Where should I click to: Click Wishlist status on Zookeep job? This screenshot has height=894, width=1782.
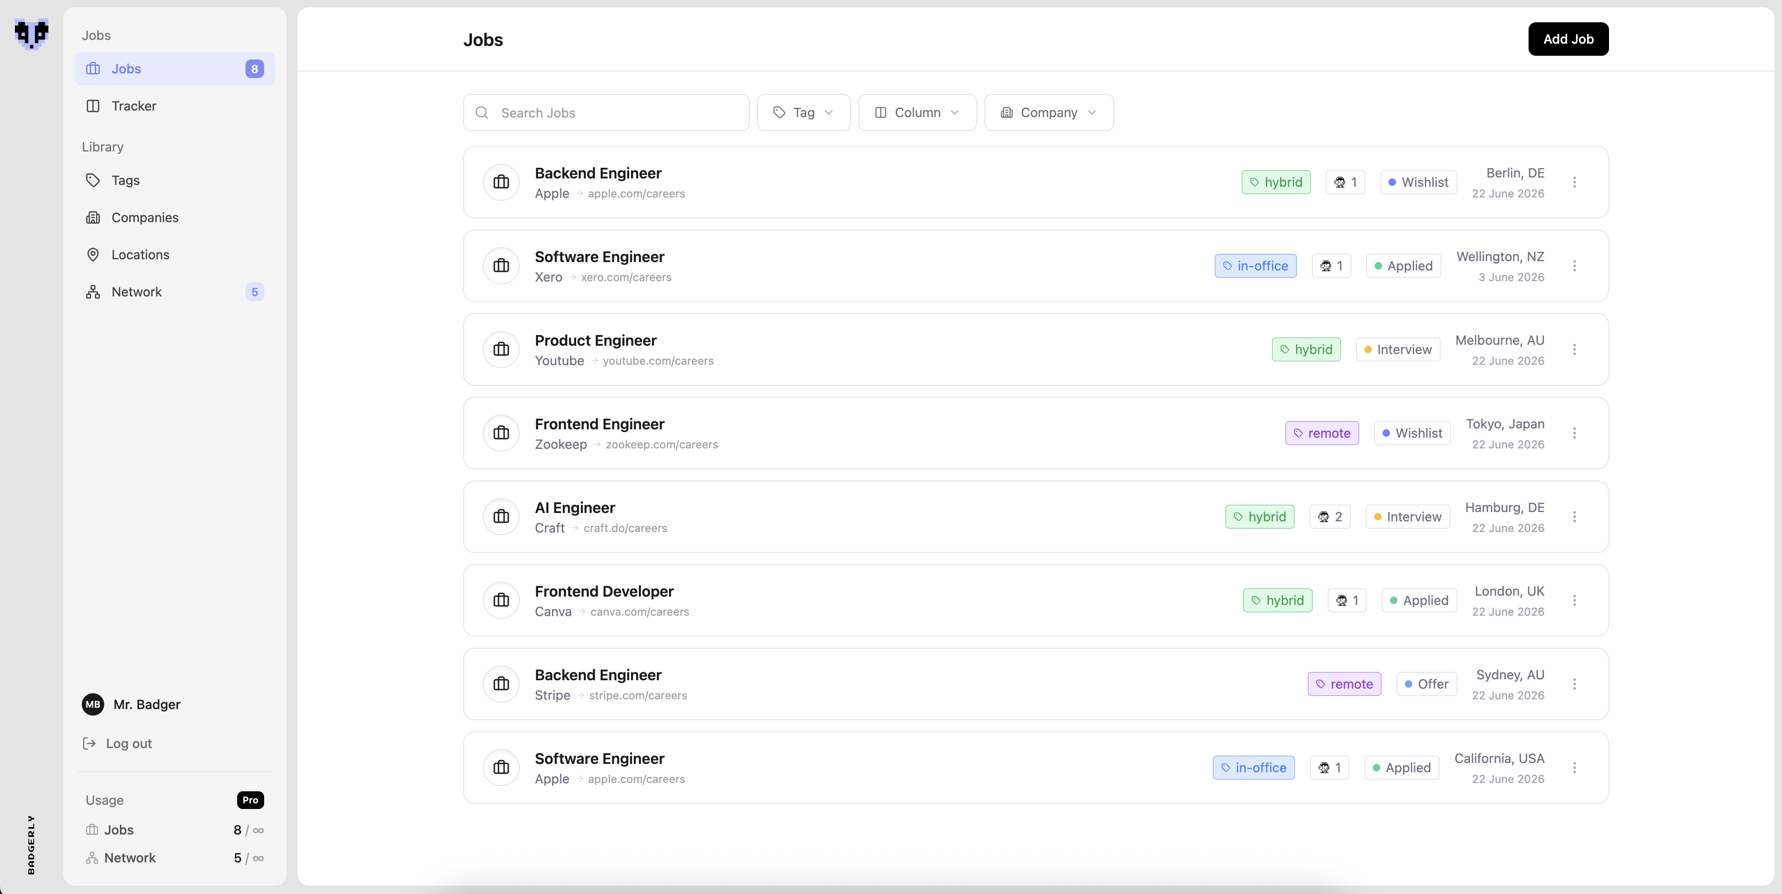[1412, 434]
